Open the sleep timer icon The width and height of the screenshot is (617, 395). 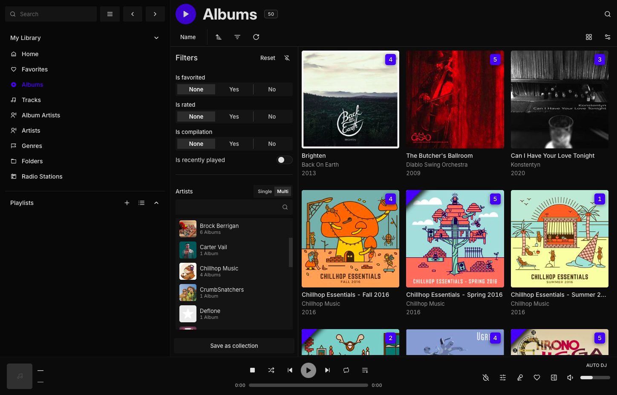(x=486, y=378)
